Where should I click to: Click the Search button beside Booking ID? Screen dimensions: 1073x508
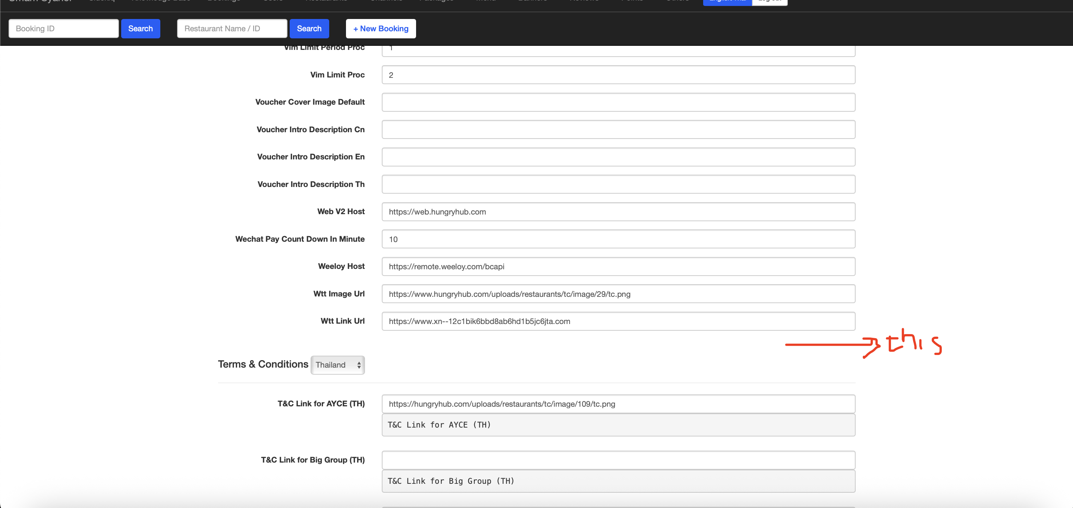[141, 29]
